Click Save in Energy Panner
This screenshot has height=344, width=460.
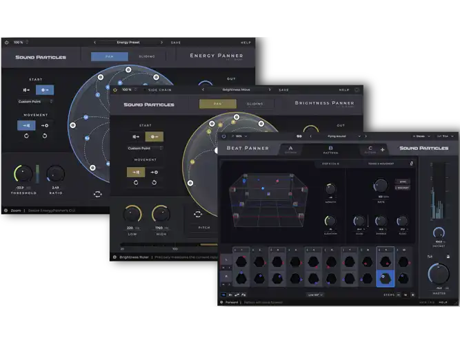coord(176,43)
